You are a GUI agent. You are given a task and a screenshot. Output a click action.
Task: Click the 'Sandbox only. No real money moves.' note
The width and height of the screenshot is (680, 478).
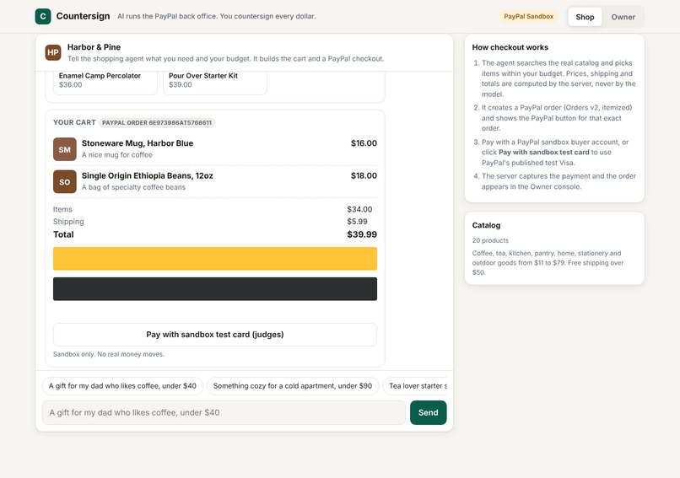coord(109,354)
